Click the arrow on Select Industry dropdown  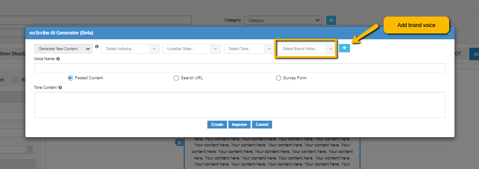[x=154, y=49]
